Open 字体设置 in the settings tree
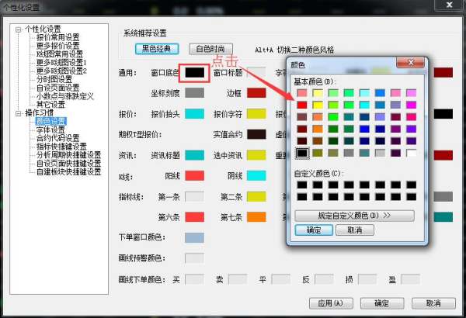 pyautogui.click(x=51, y=130)
